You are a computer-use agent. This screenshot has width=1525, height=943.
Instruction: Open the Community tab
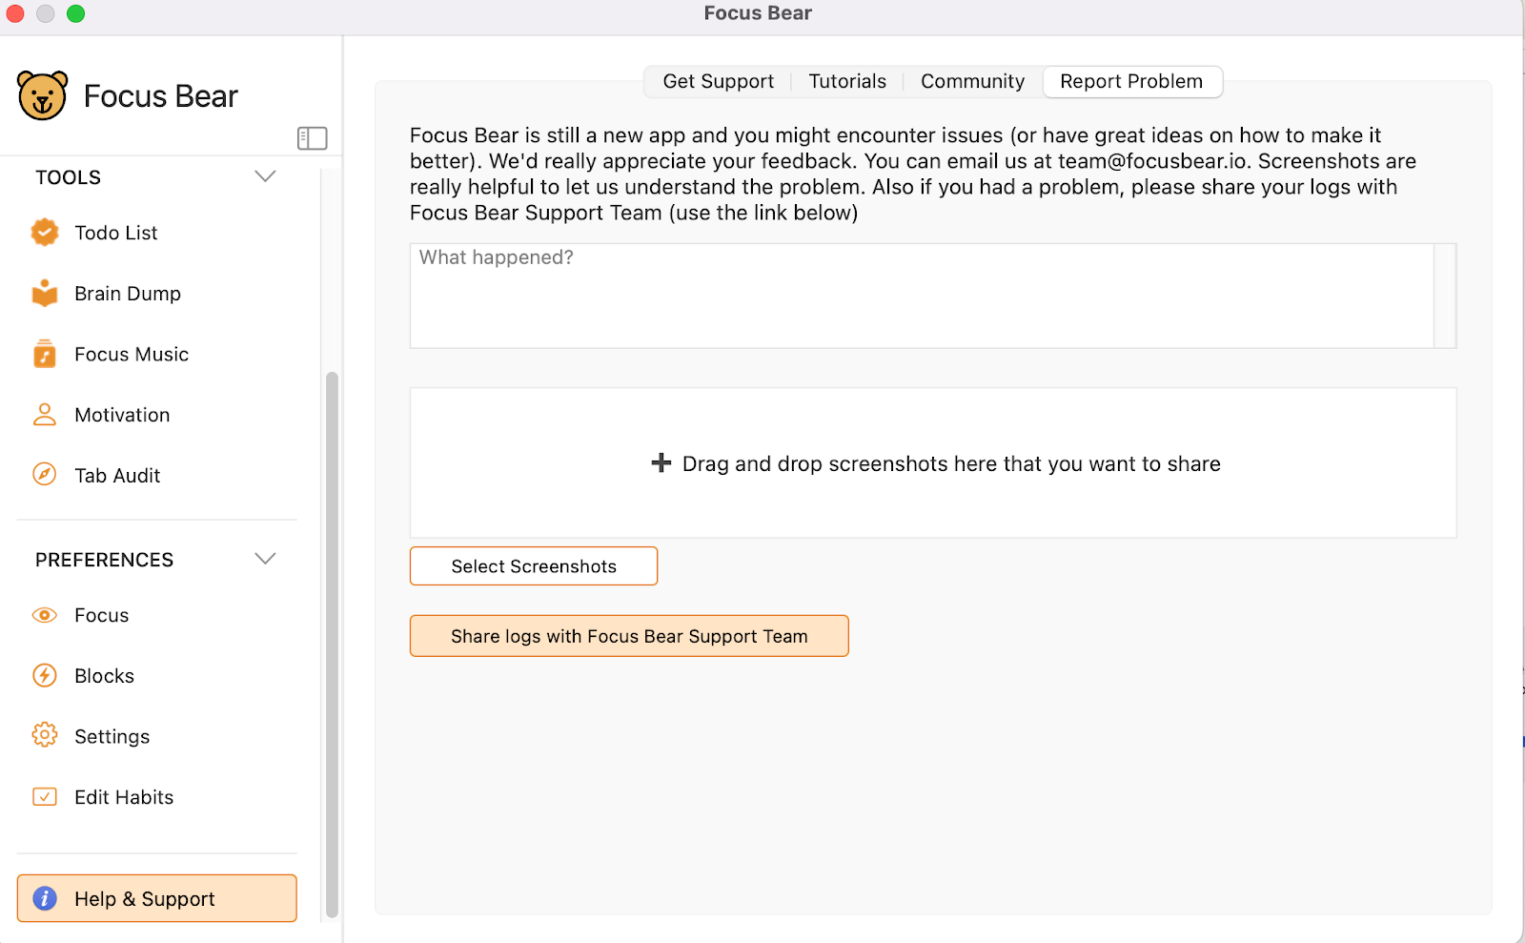[972, 81]
